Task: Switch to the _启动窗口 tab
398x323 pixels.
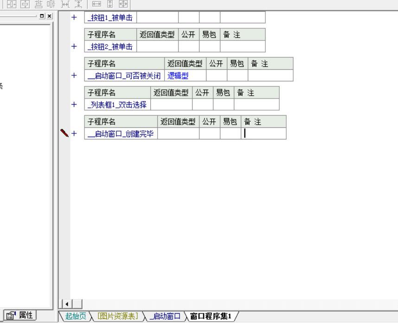Action: tap(165, 316)
